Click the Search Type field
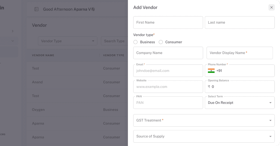280x146 pixels. coord(115,41)
